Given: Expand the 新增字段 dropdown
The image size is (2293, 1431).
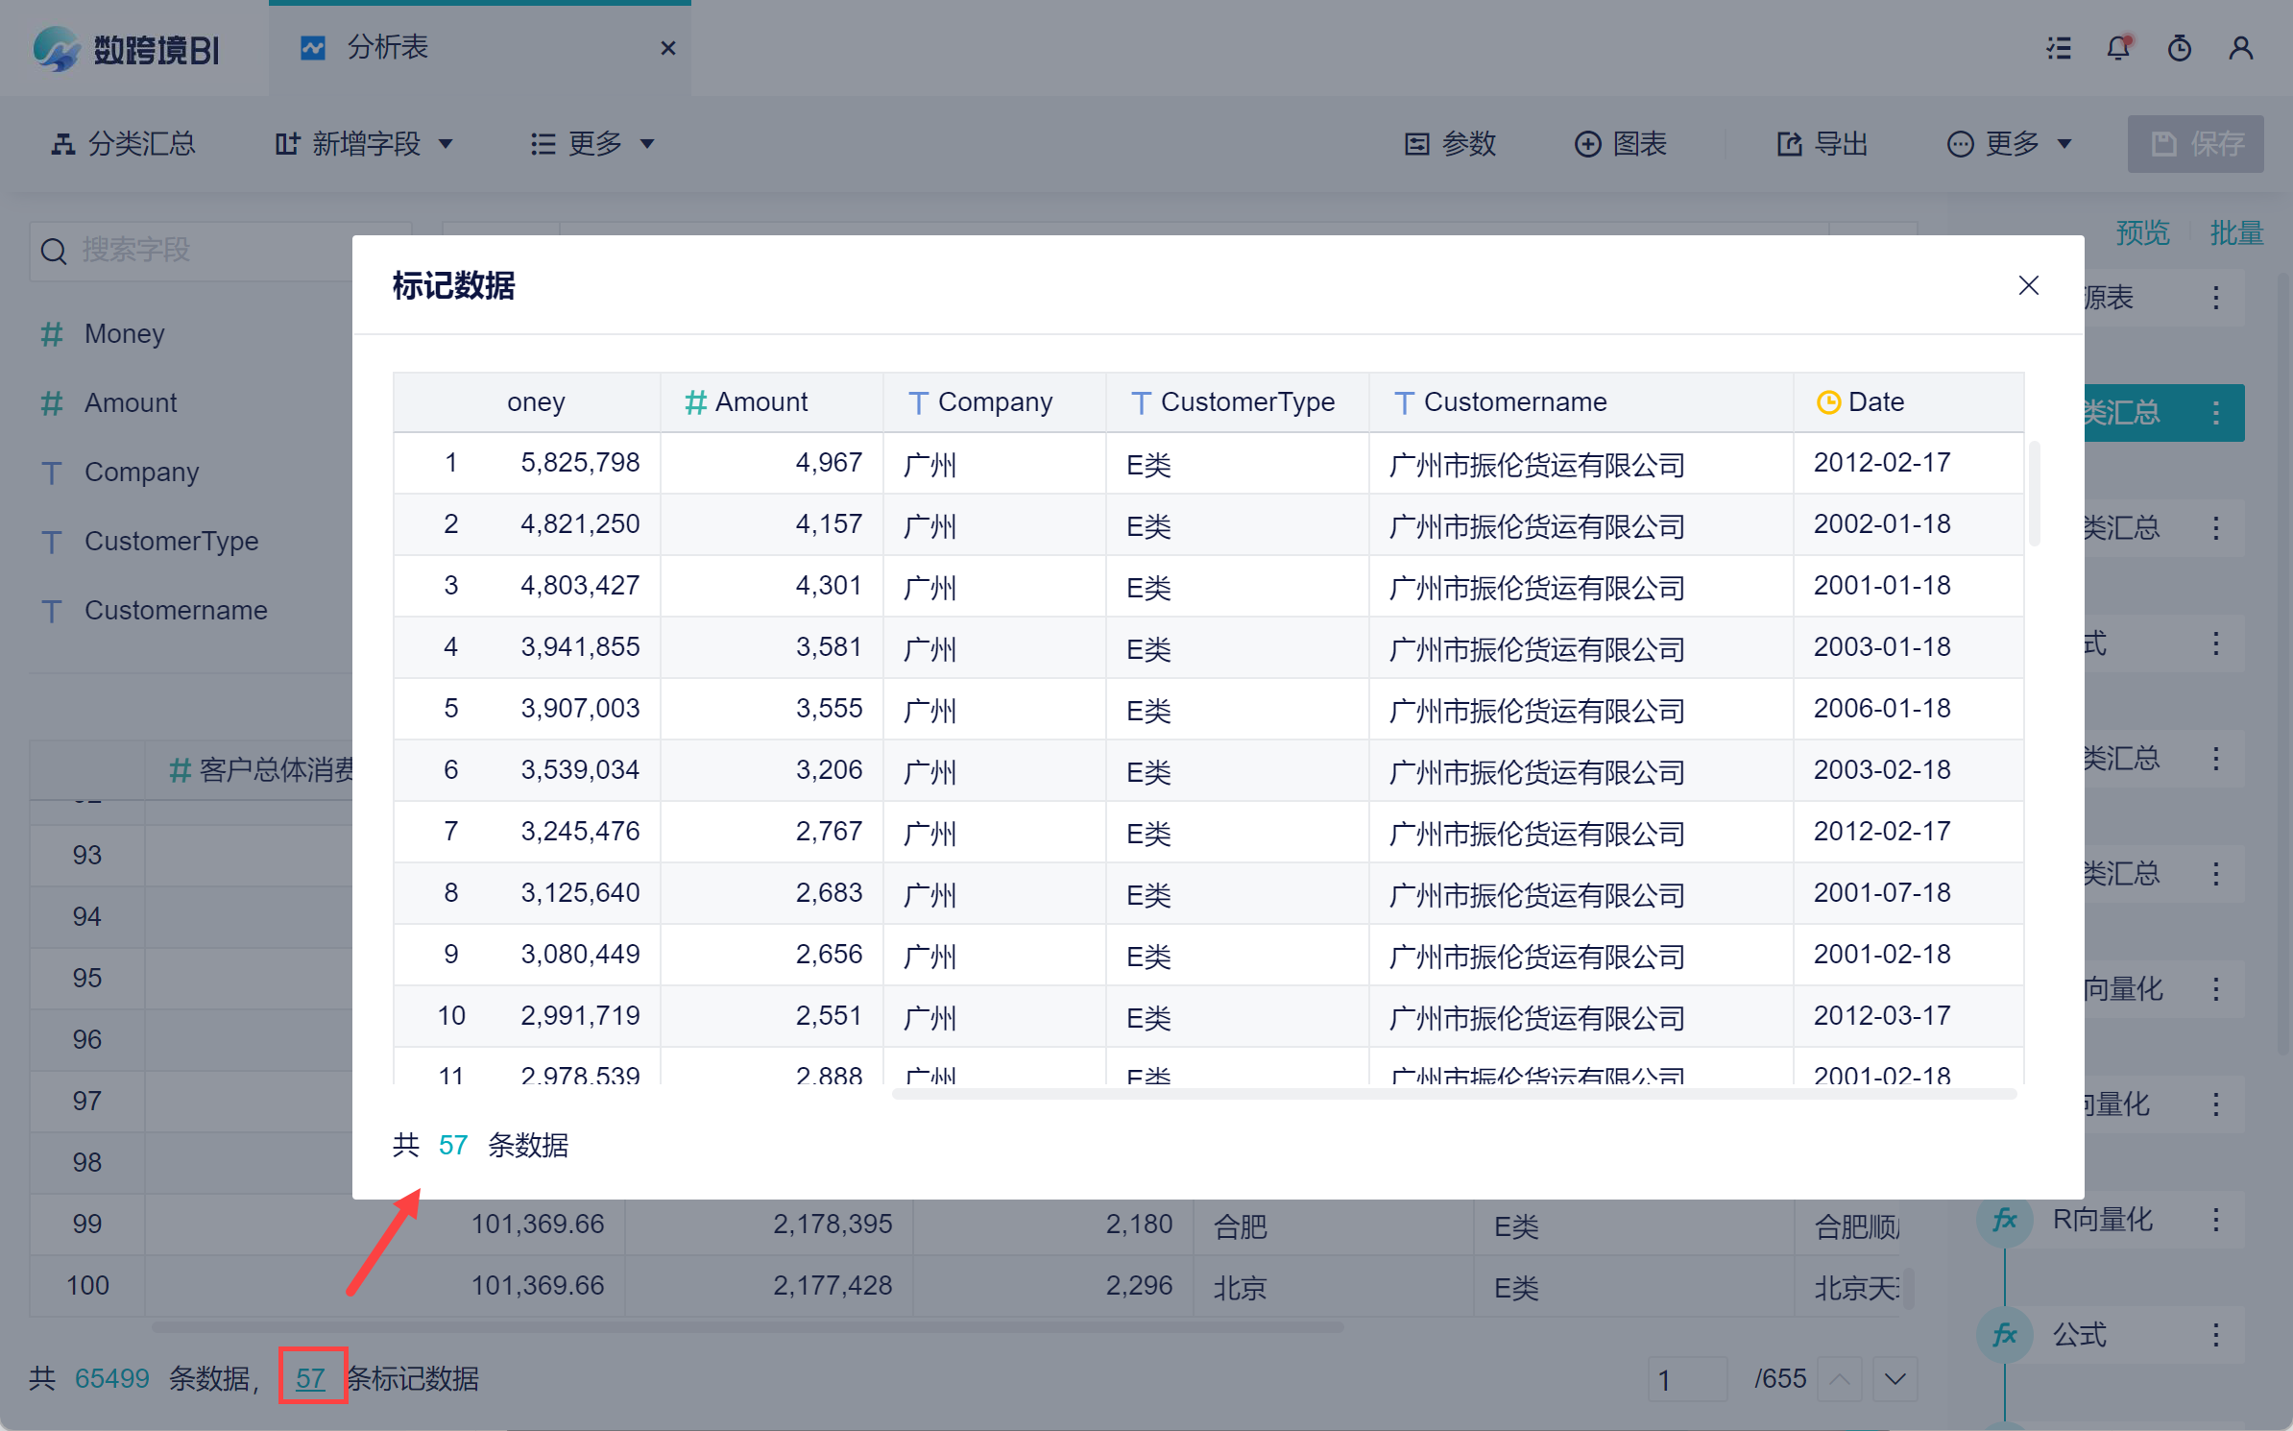Looking at the screenshot, I should coord(364,144).
